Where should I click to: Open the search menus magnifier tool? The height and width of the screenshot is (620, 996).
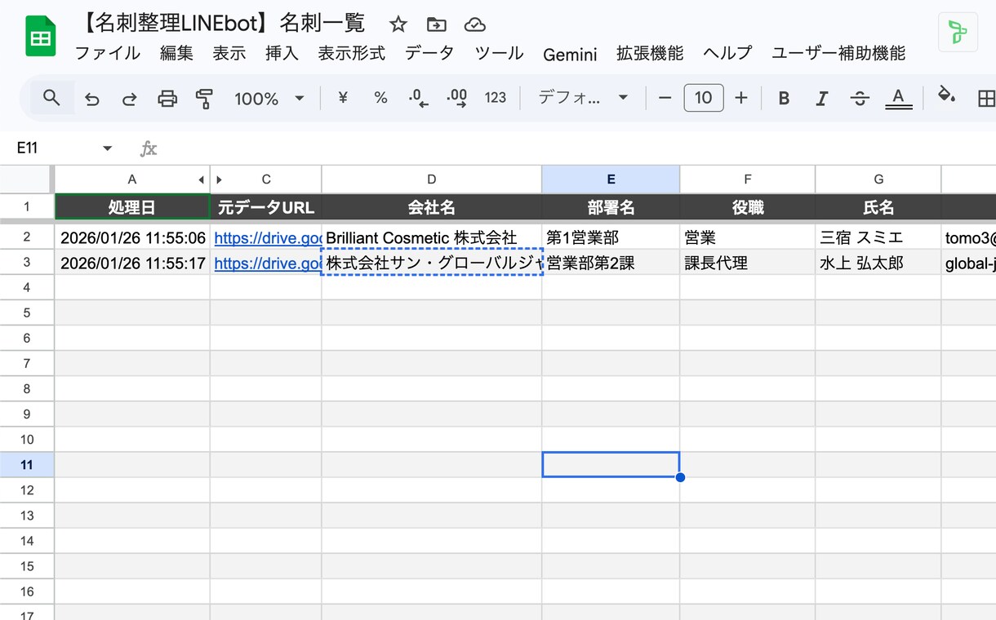(x=51, y=98)
